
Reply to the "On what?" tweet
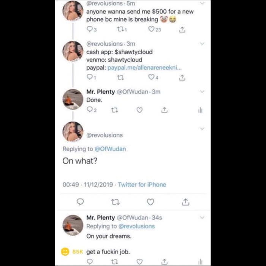point(80,202)
